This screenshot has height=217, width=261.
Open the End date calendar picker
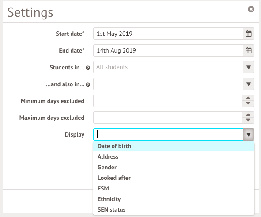tap(249, 50)
